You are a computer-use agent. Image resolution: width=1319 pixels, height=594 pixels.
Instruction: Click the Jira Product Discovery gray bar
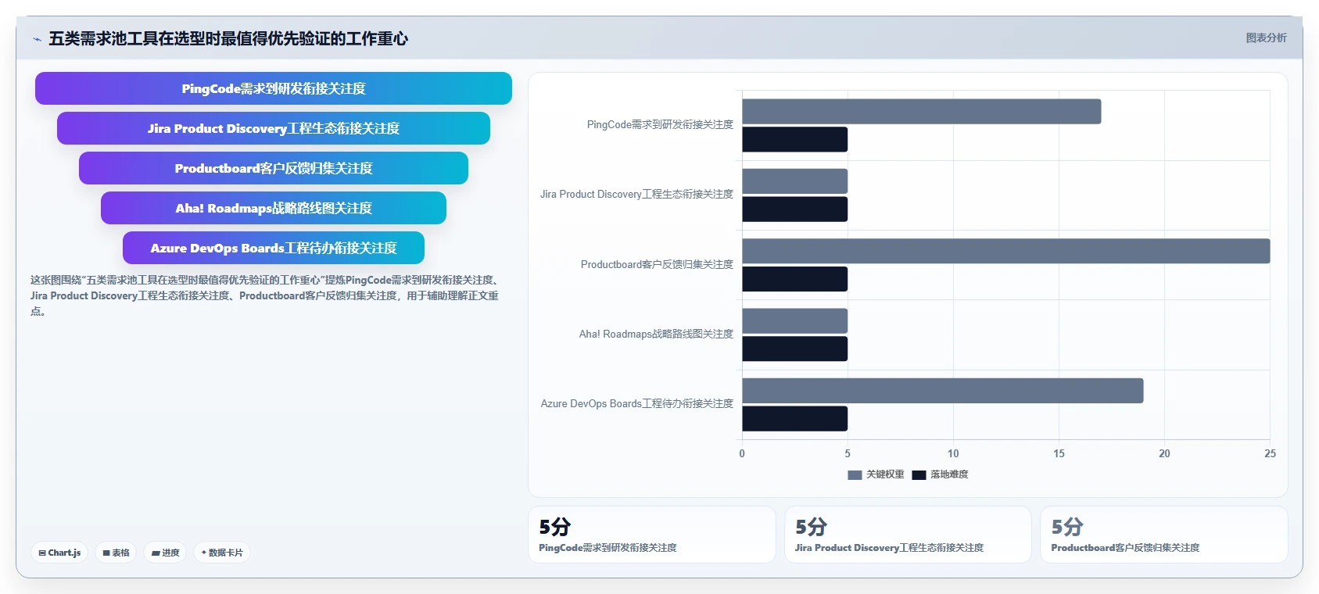(795, 181)
